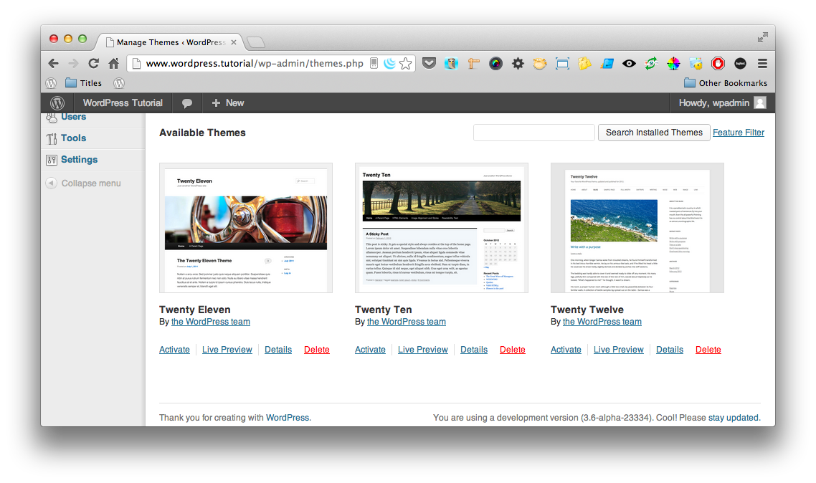Viewport: 816px width, 483px height.
Task: Click WordPress team link under Twenty Ten
Action: (406, 322)
